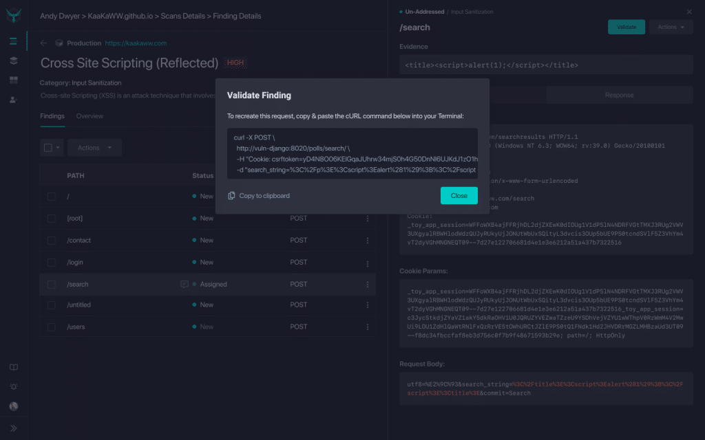
Task: Click the Status column header
Action: click(203, 176)
